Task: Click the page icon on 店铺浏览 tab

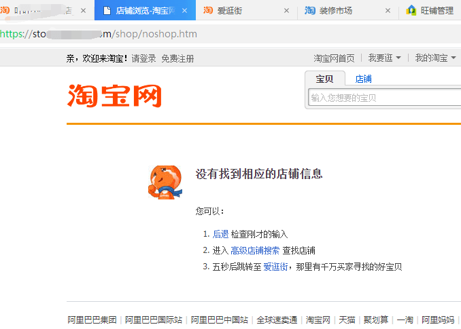Action: click(107, 11)
